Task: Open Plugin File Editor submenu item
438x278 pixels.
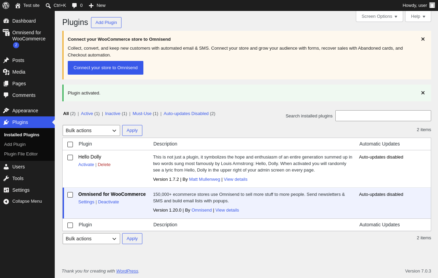Action: [x=21, y=154]
